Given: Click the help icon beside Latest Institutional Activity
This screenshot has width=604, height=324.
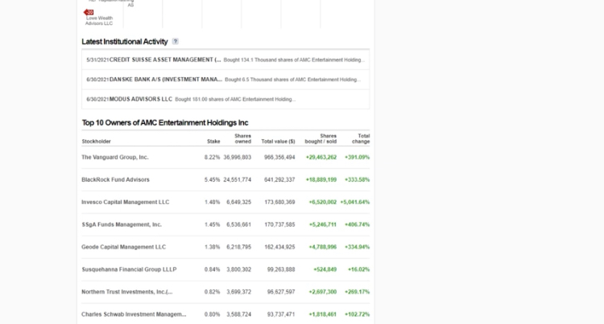Looking at the screenshot, I should click(176, 42).
